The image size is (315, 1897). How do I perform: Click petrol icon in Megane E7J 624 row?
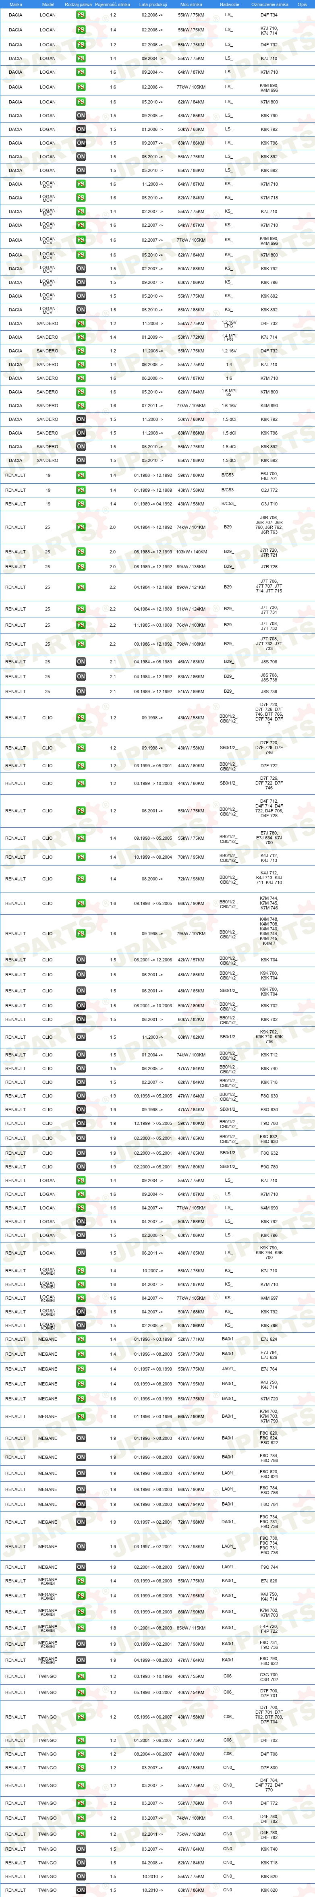(81, 1340)
